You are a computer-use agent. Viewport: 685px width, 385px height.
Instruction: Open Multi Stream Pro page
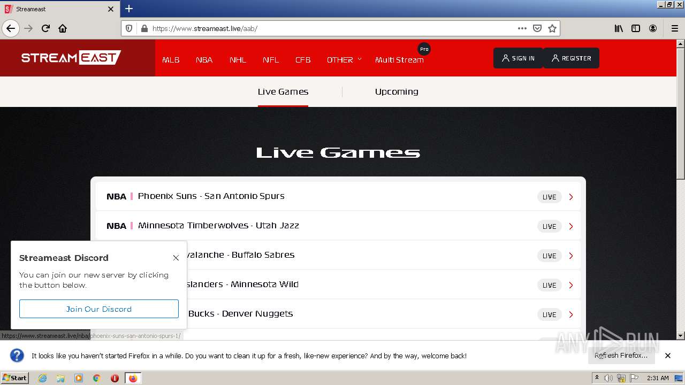(399, 60)
